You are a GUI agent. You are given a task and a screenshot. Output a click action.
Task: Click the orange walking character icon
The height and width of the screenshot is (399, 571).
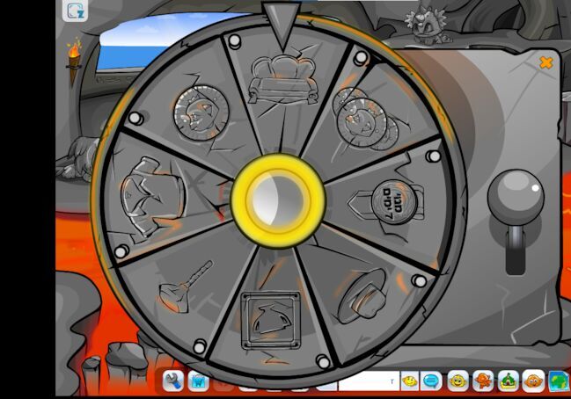coord(483,381)
